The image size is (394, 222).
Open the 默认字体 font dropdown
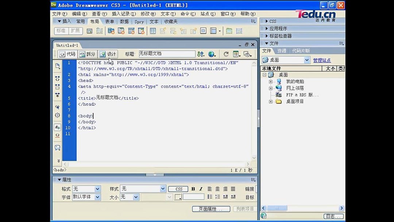(86, 197)
